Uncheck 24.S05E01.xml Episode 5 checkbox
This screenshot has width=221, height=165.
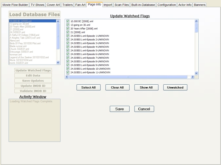[x=68, y=51]
